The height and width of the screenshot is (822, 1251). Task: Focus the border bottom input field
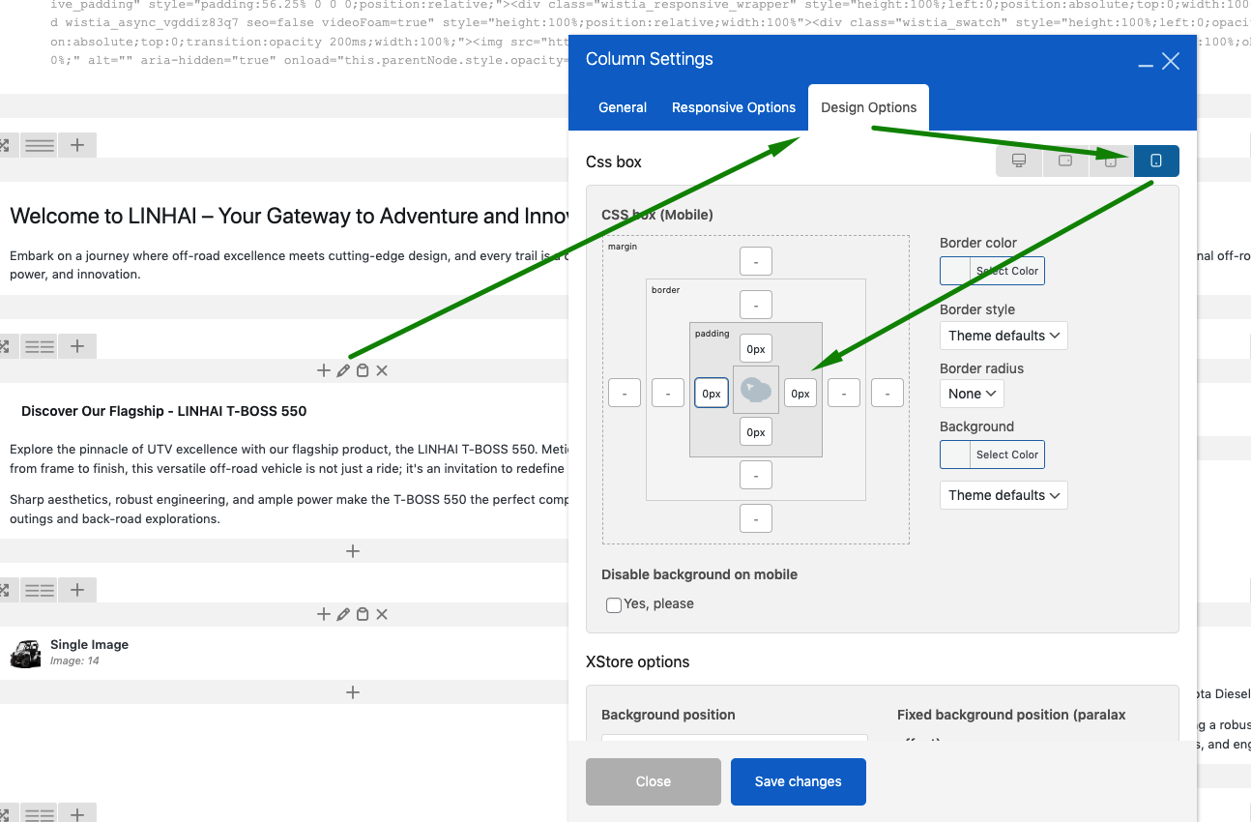pyautogui.click(x=756, y=475)
